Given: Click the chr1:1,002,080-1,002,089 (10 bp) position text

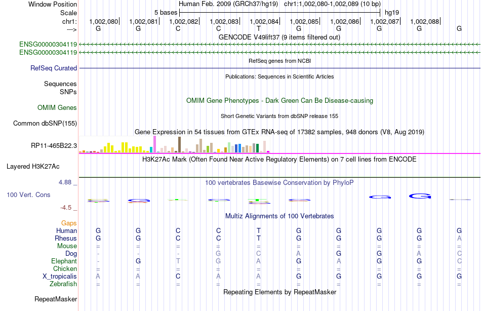Looking at the screenshot, I should pyautogui.click(x=332, y=4).
